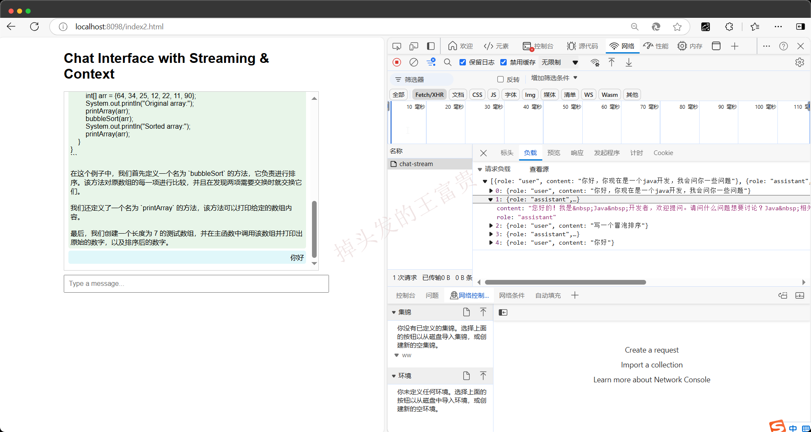Activate the inspect element picker
The width and height of the screenshot is (811, 432).
point(397,46)
